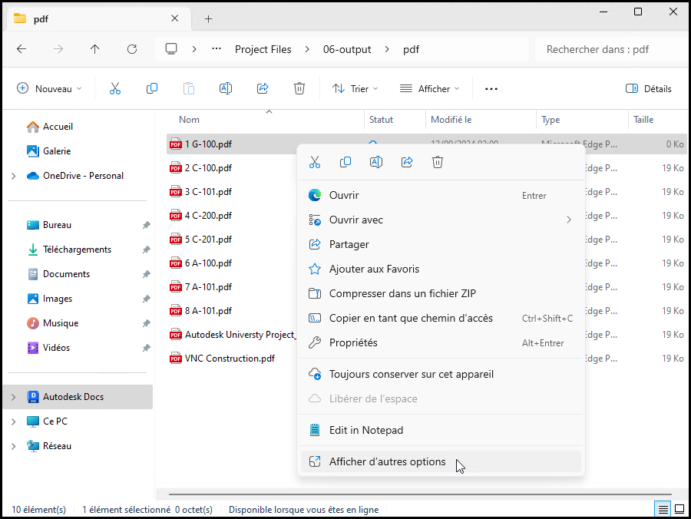Image resolution: width=691 pixels, height=519 pixels.
Task: Open Propriétés from the context menu
Action: 441,342
